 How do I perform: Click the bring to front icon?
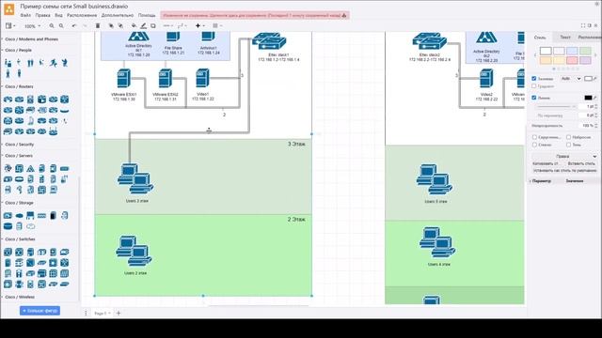click(111, 25)
